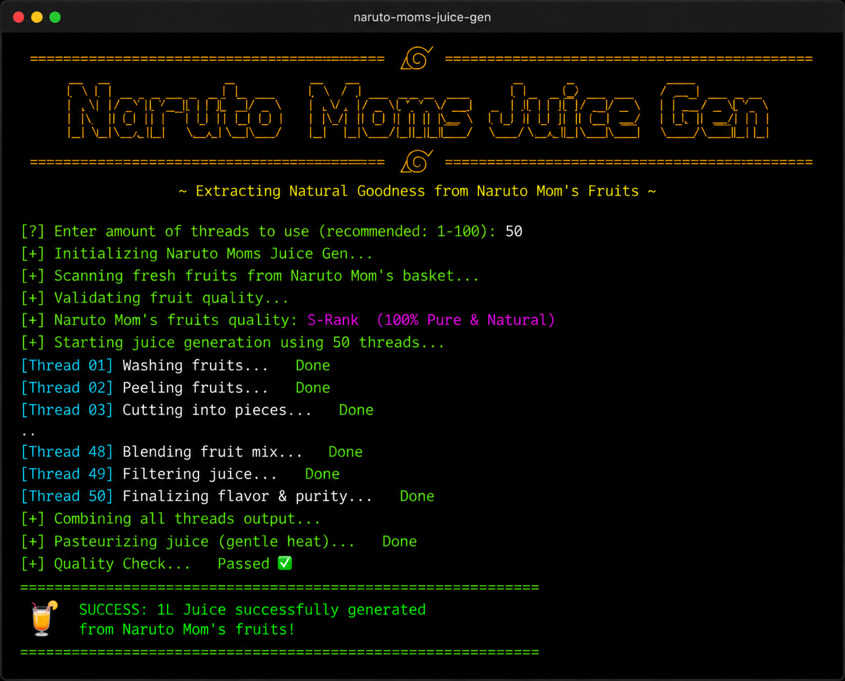Image resolution: width=845 pixels, height=681 pixels.
Task: Click the green checkmark emoji after Passed
Action: pyautogui.click(x=285, y=563)
